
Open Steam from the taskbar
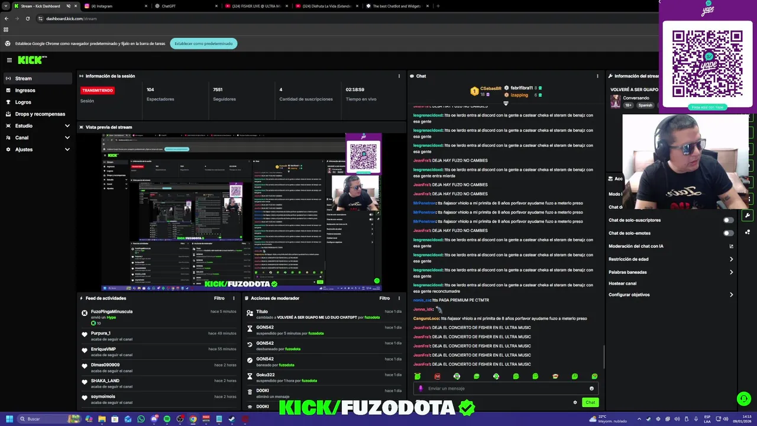coord(232,419)
